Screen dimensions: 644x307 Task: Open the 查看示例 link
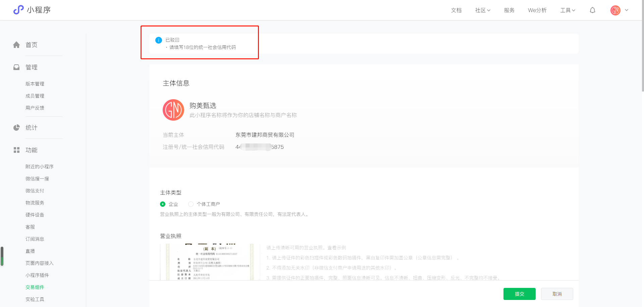pos(337,248)
